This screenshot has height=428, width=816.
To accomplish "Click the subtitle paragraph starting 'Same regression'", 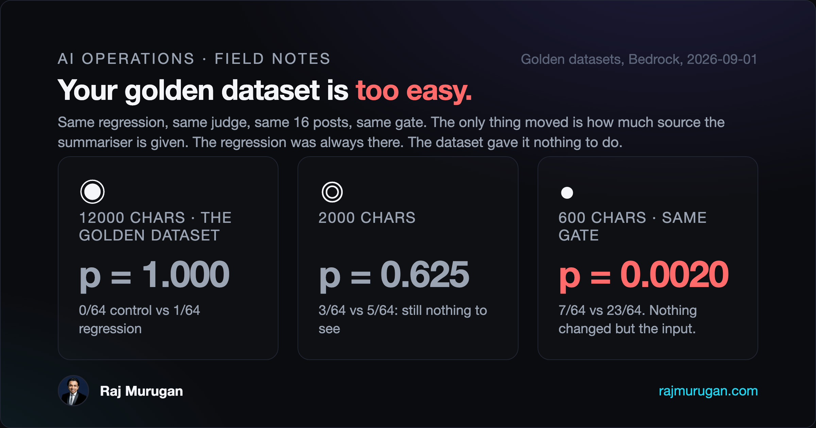I will (391, 132).
